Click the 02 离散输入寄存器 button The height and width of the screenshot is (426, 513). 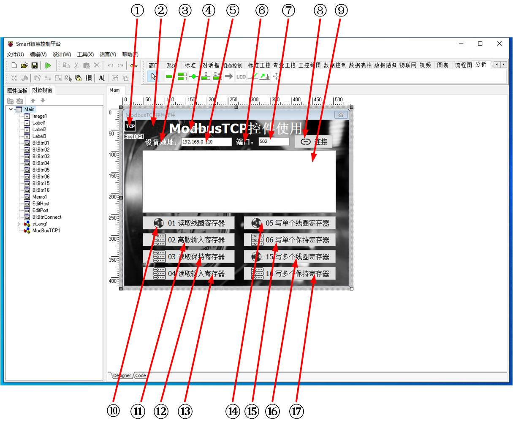pos(188,240)
